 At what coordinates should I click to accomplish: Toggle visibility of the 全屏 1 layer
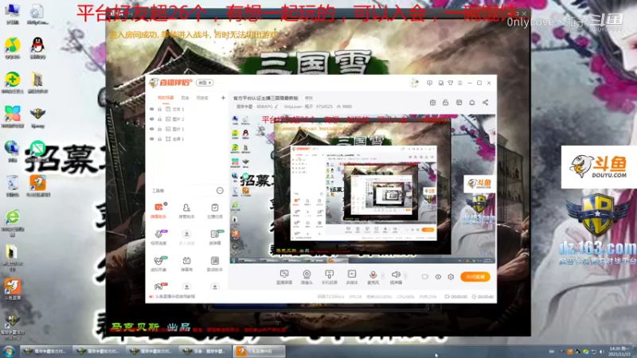click(152, 138)
